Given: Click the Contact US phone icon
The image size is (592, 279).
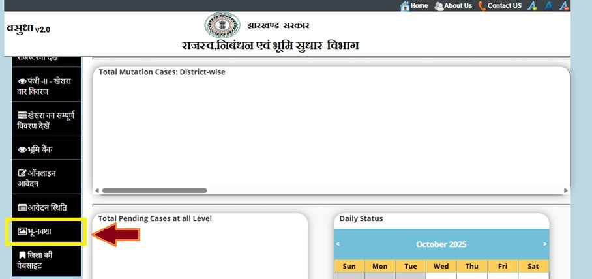Looking at the screenshot, I should [482, 6].
